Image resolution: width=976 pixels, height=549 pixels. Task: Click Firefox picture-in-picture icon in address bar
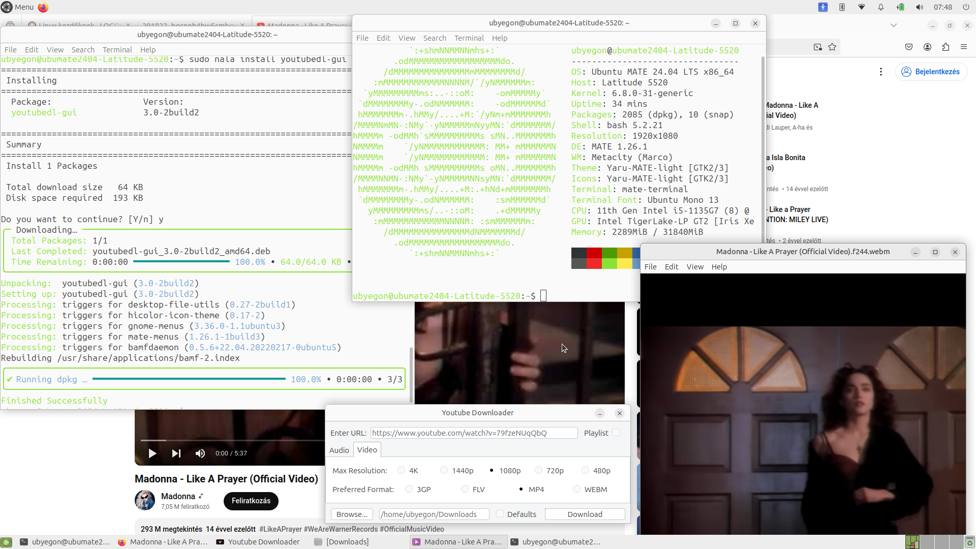818,47
